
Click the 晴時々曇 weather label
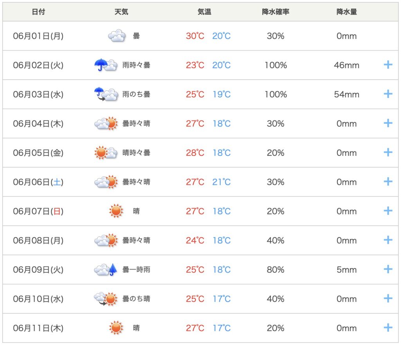(136, 153)
